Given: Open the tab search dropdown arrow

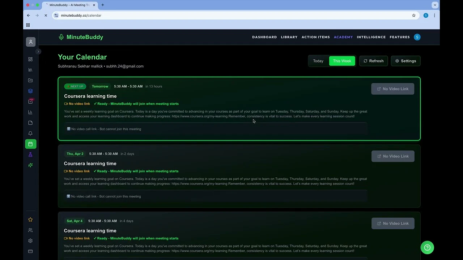Looking at the screenshot, I should coord(435,5).
